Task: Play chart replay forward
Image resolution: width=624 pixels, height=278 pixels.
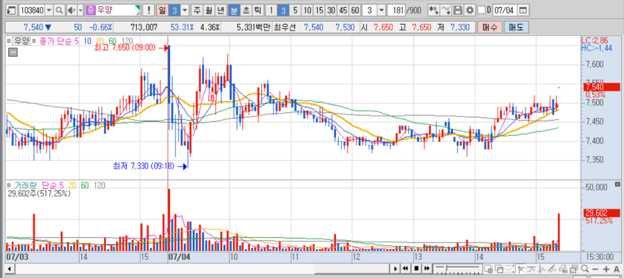Action: [x=395, y=268]
